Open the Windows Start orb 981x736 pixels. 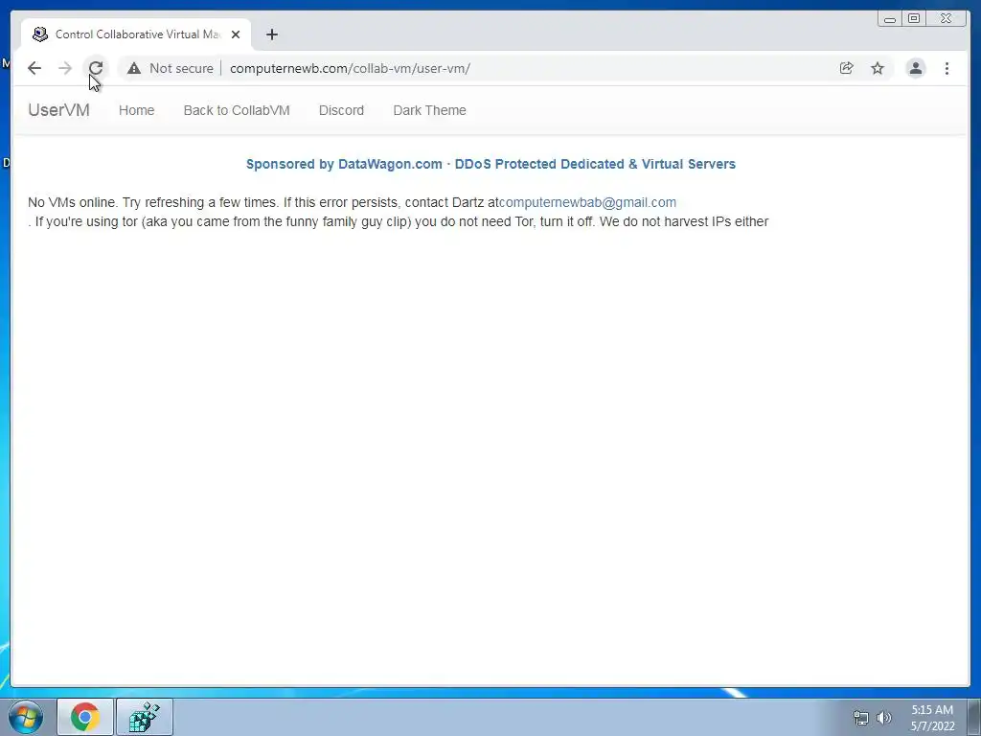26,717
